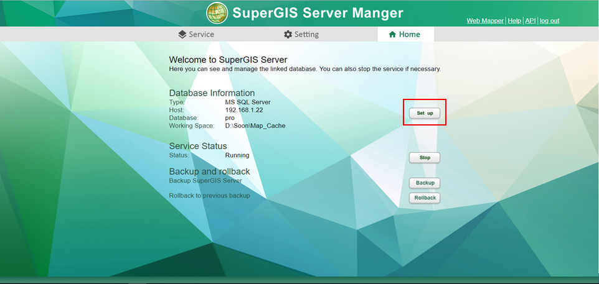Click the Working Space label

(x=192, y=126)
